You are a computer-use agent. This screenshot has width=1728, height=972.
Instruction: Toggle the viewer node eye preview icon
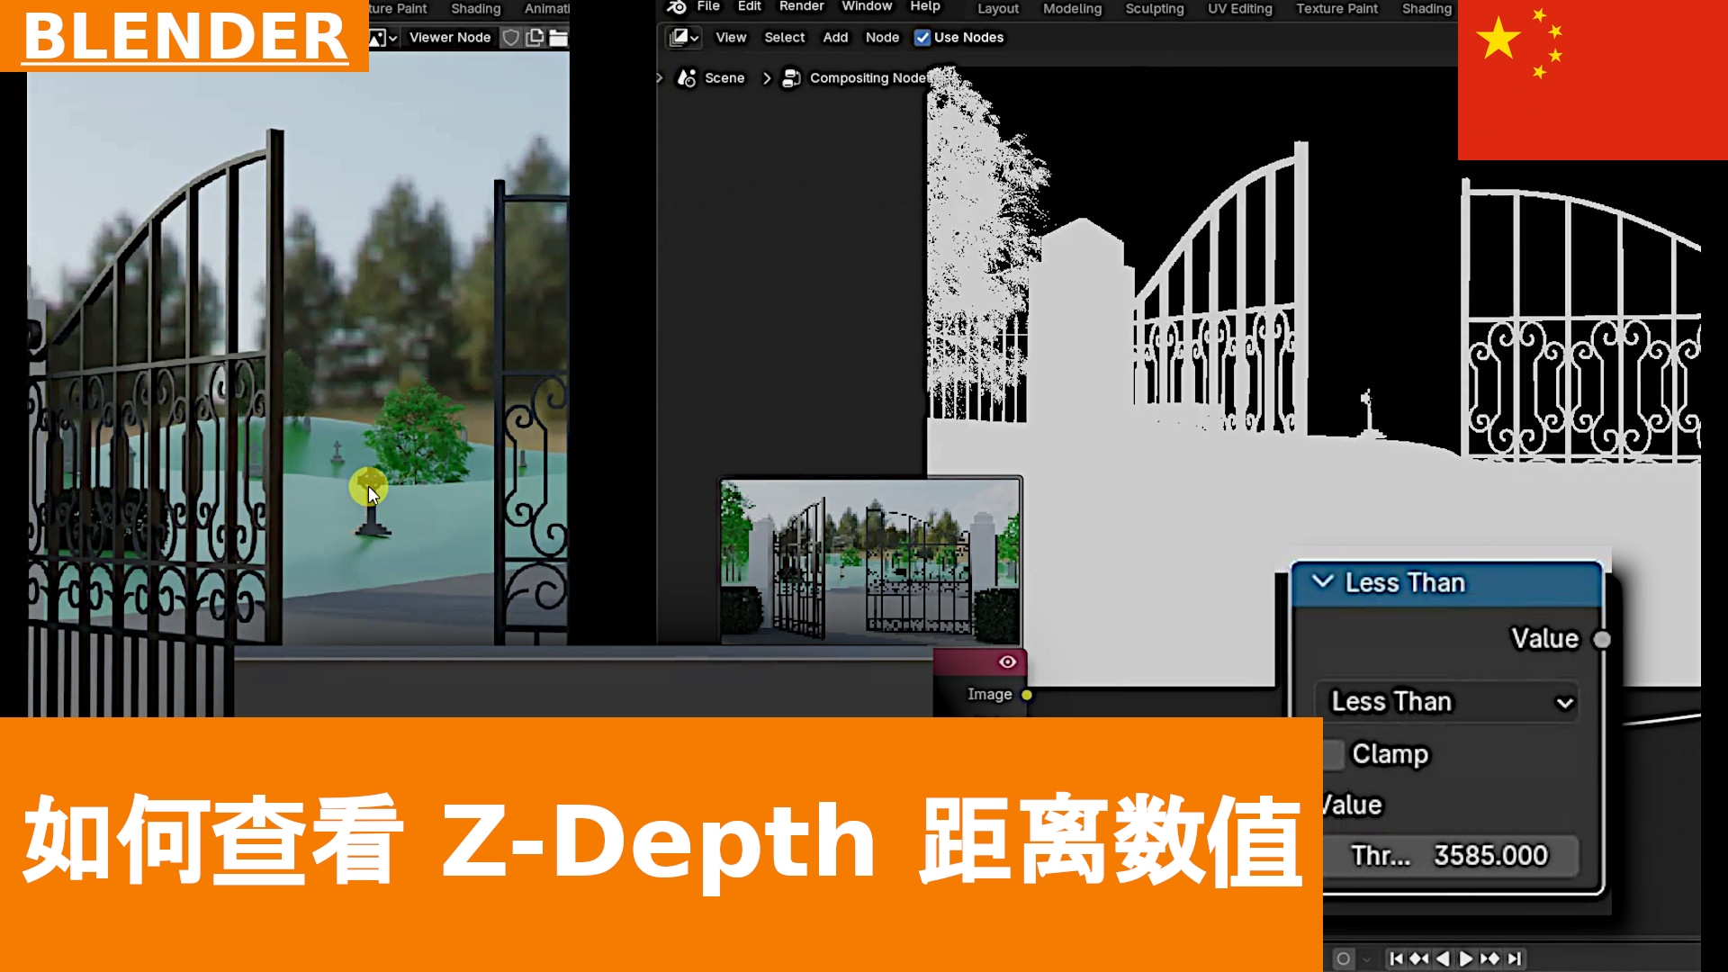(x=1007, y=662)
